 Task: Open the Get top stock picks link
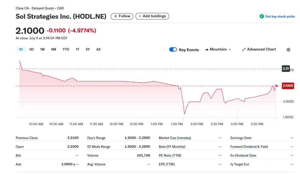tap(280, 16)
